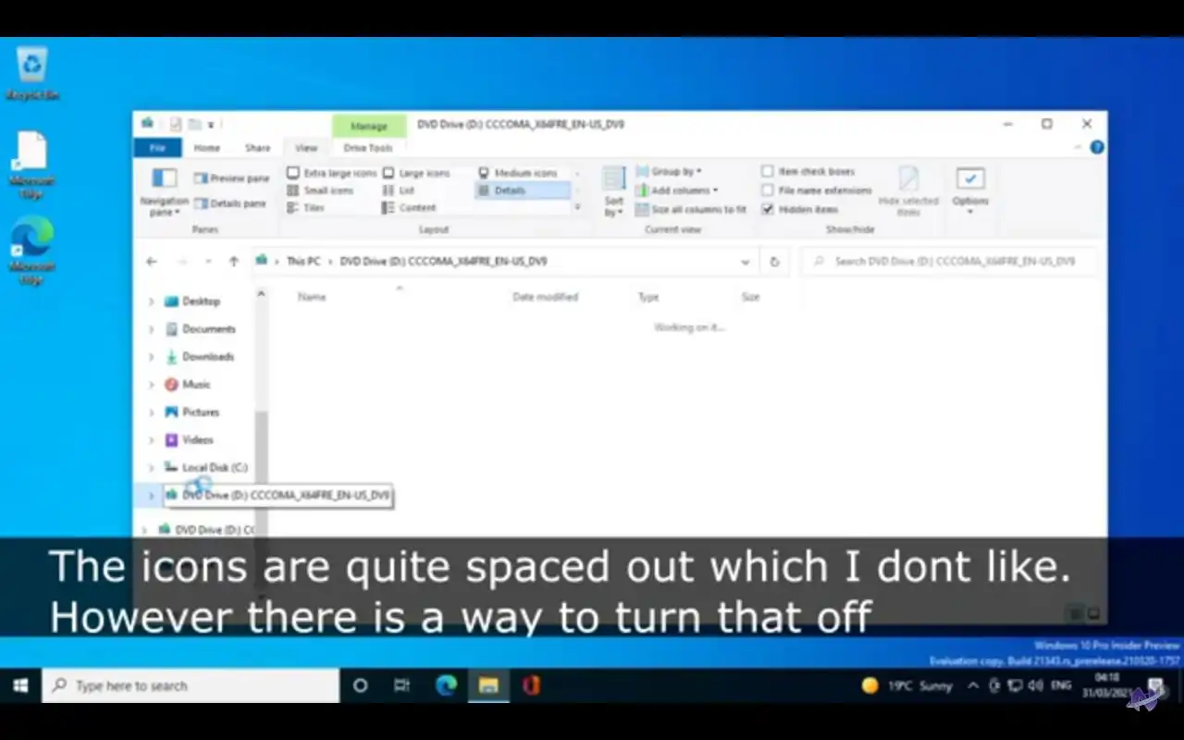Toggle the Details pane option
Viewport: 1184px width, 740px height.
point(229,203)
